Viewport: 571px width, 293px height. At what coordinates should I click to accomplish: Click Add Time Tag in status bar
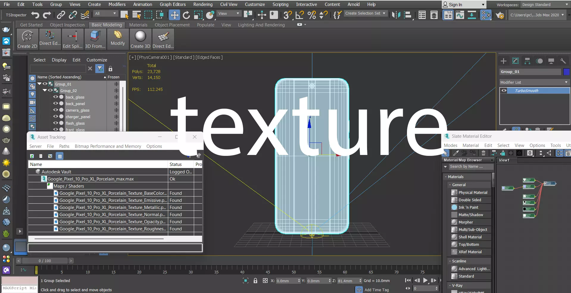coord(377,290)
